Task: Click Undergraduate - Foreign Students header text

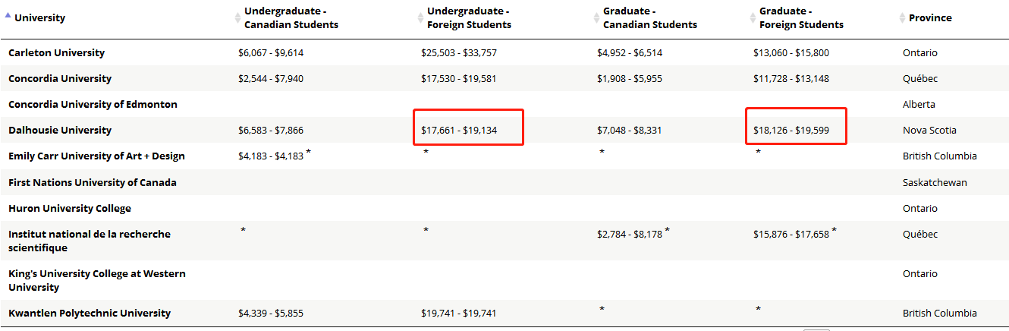Action: [x=470, y=17]
